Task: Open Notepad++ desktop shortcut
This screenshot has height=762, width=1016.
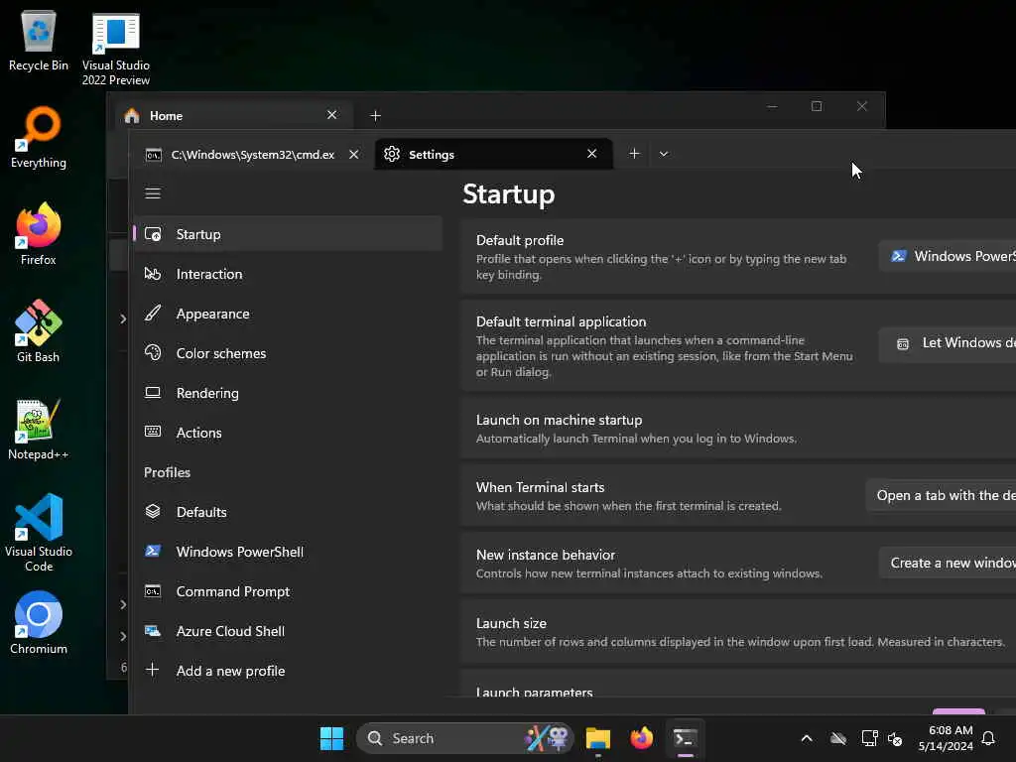Action: [39, 429]
